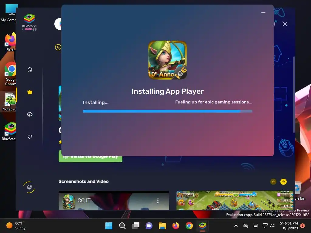Click the layered stack icon at sidebar bottom
This screenshot has width=311, height=233.
[29, 187]
